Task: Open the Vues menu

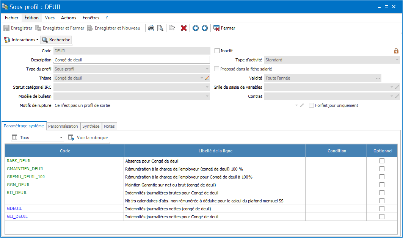Action: (x=50, y=18)
